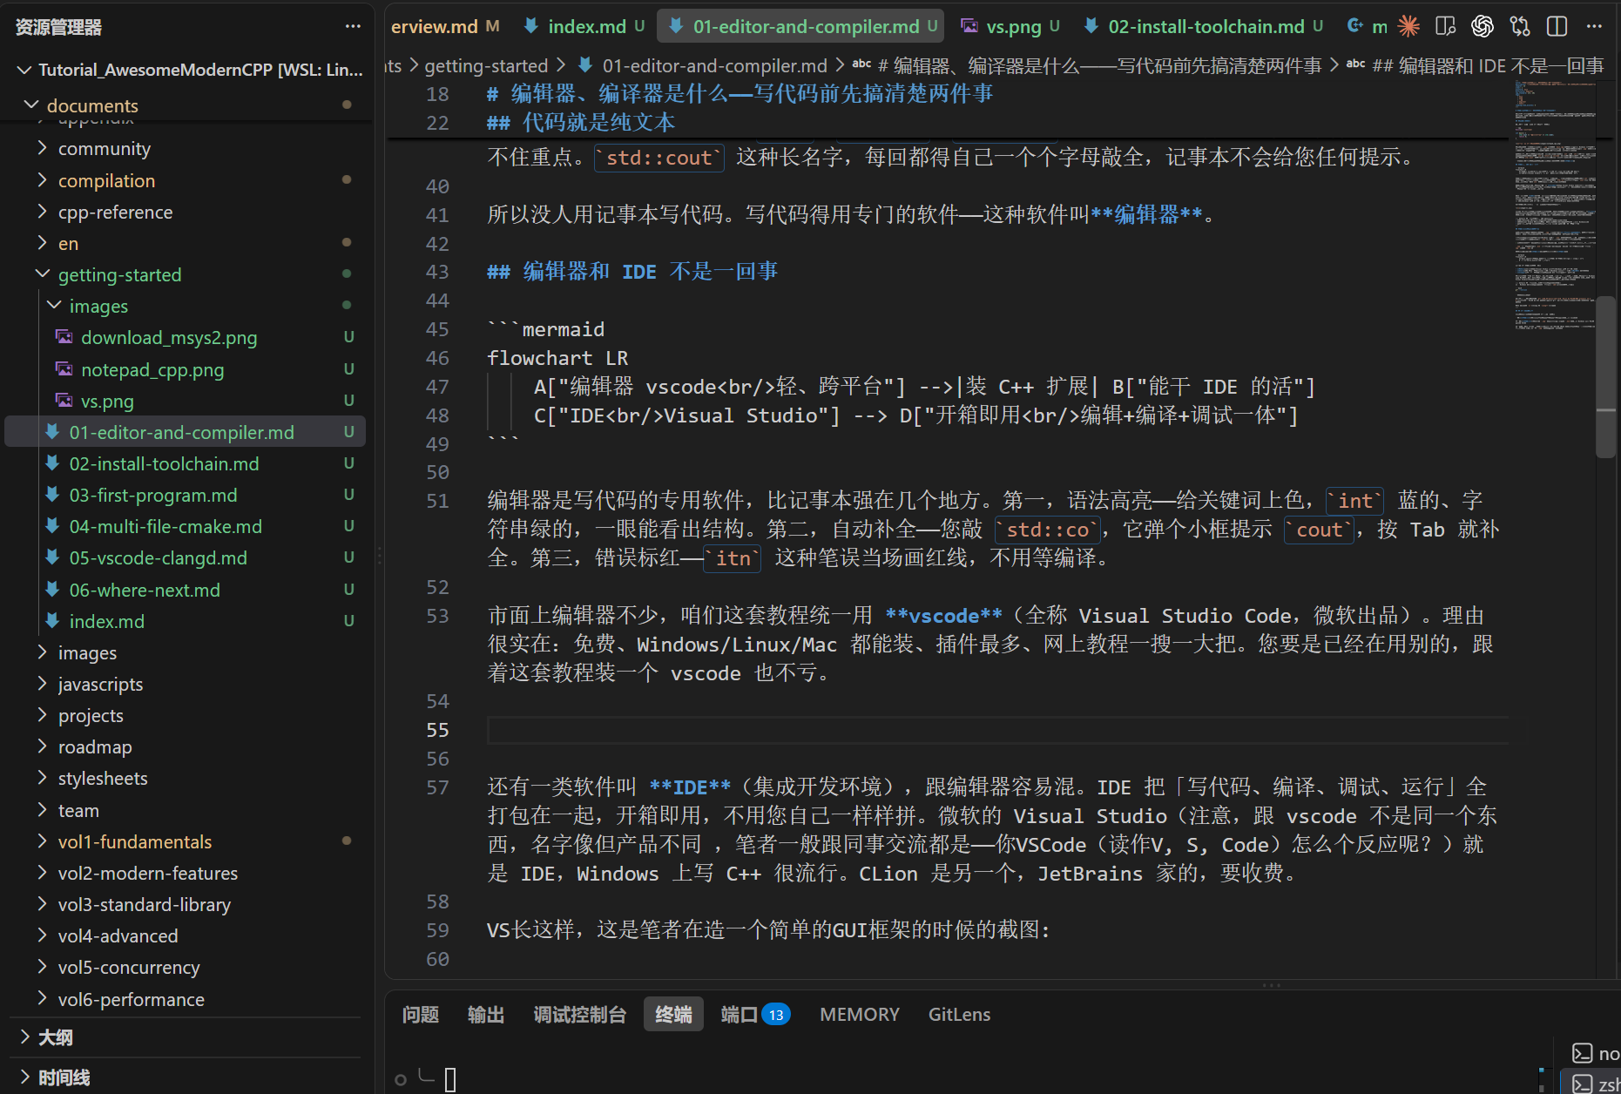The image size is (1621, 1094).
Task: Open editor more actions ellipsis menu
Action: tap(1595, 26)
